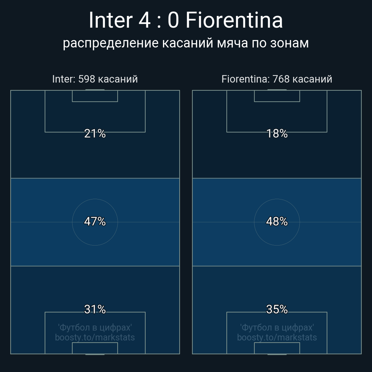Click Inter's 31% defensive zone value

tap(95, 309)
